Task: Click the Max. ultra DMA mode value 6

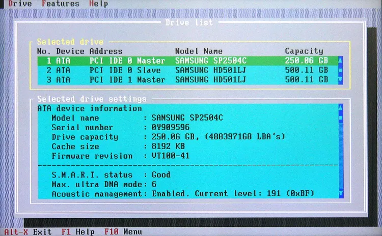Action: click(154, 184)
